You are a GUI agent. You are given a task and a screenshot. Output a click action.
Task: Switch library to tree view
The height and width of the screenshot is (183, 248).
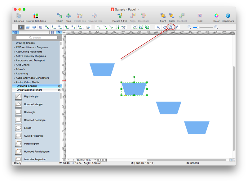click(15, 33)
